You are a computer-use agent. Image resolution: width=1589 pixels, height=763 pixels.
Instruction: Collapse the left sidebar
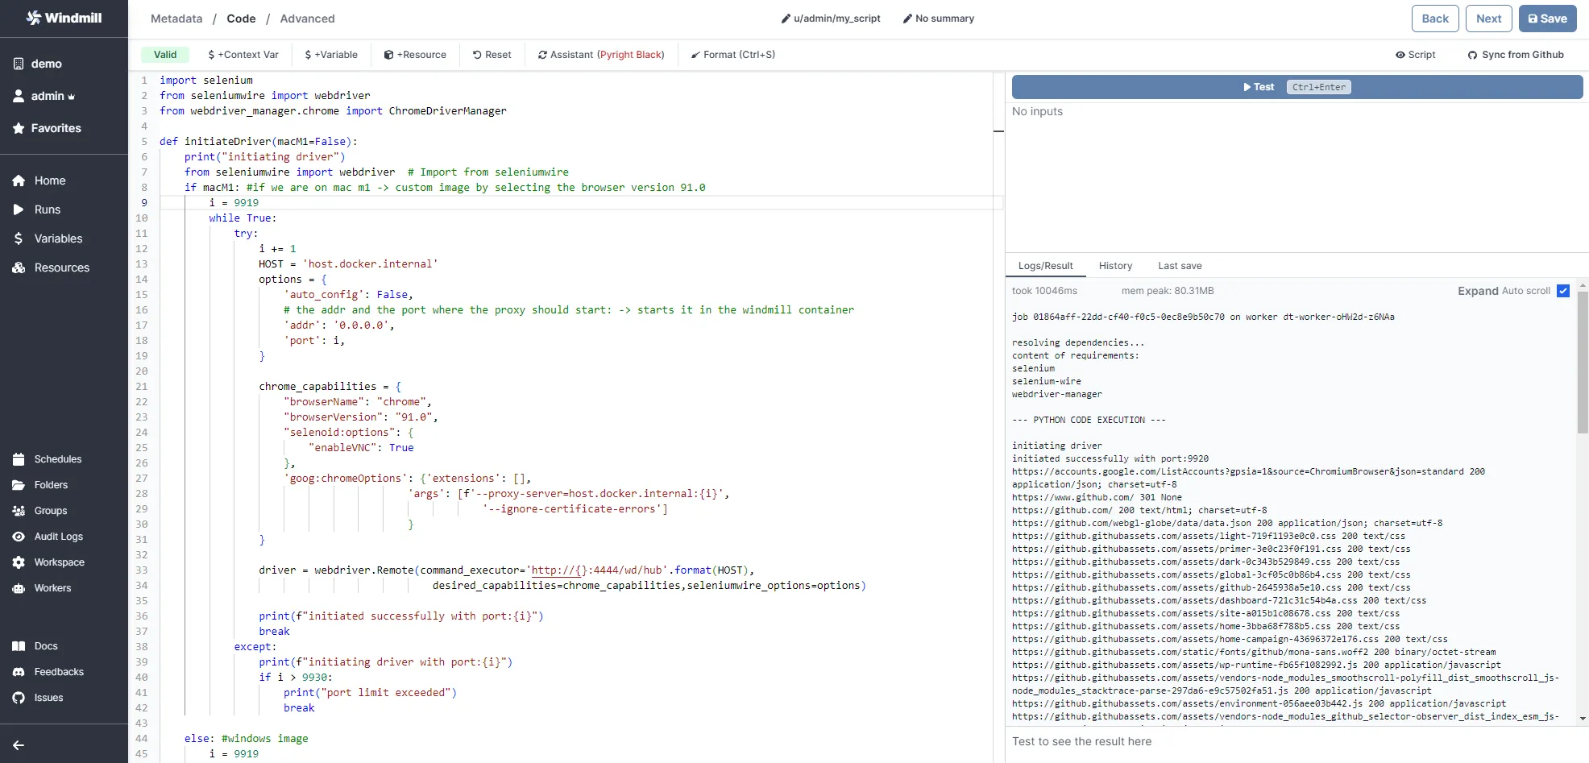(x=18, y=744)
